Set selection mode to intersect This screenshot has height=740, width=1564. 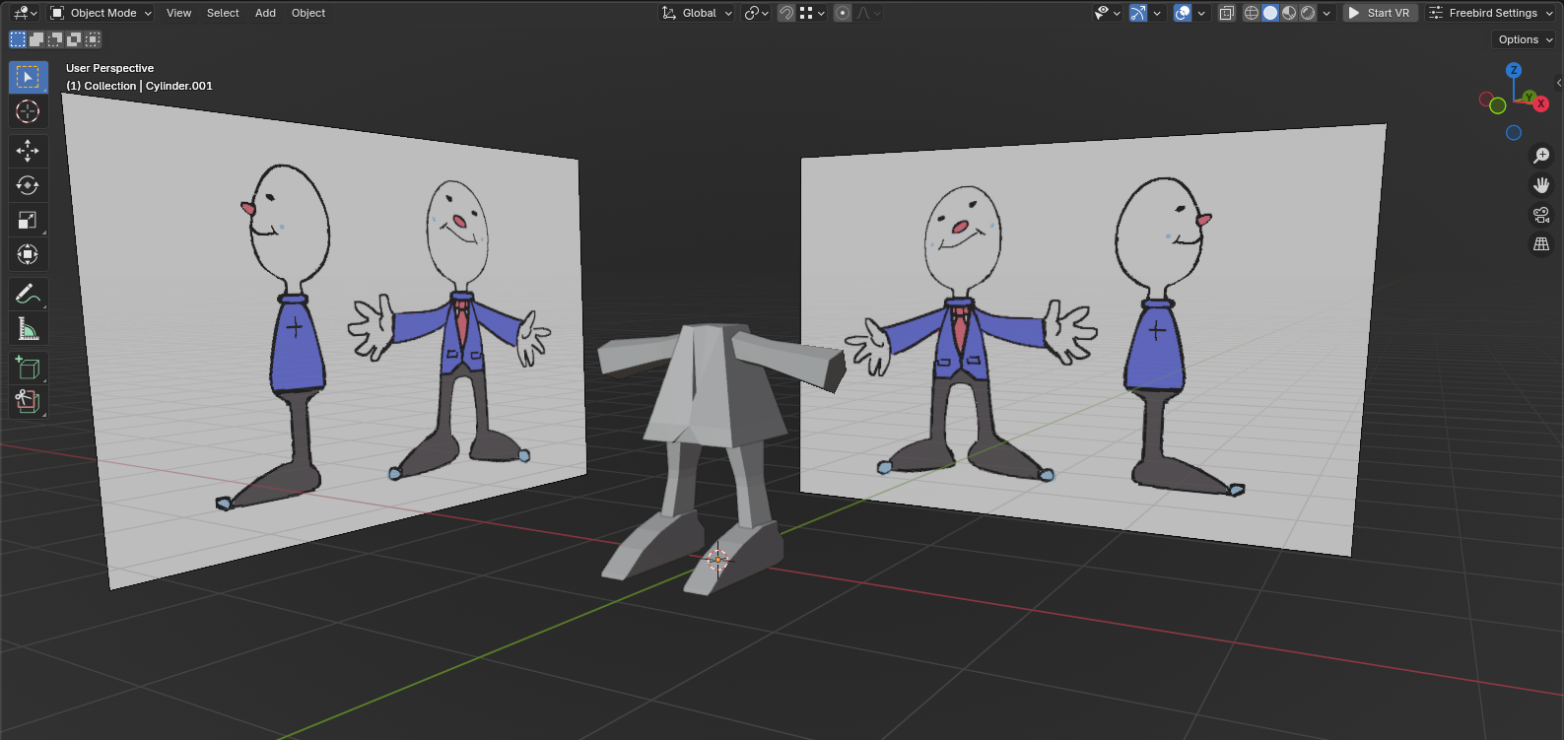pos(93,39)
